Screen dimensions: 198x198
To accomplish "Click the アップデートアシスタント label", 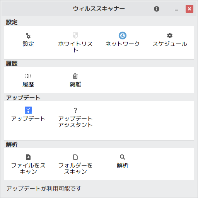I will tap(75, 122).
